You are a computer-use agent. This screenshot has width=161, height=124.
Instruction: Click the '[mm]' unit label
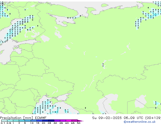click(x=28, y=118)
